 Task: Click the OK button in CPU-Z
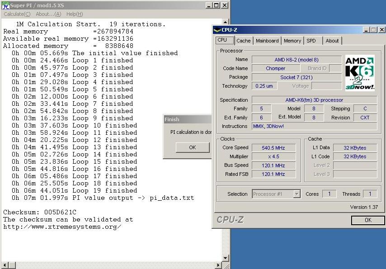tap(368, 220)
